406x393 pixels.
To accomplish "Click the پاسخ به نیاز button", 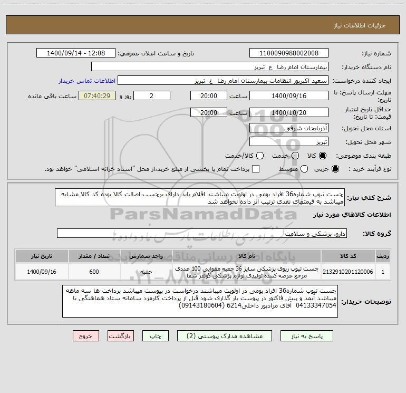I will point(306,336).
